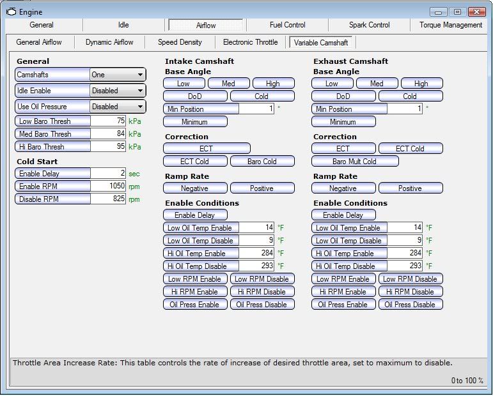Image resolution: width=493 pixels, height=396 pixels.
Task: Click the Enable RPM value field
Action: [108, 187]
